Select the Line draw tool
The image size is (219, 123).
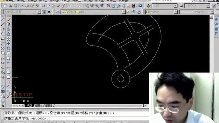click(x=3, y=19)
